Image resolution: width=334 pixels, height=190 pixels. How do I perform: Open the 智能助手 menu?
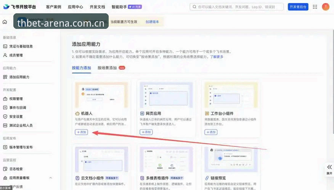[119, 7]
